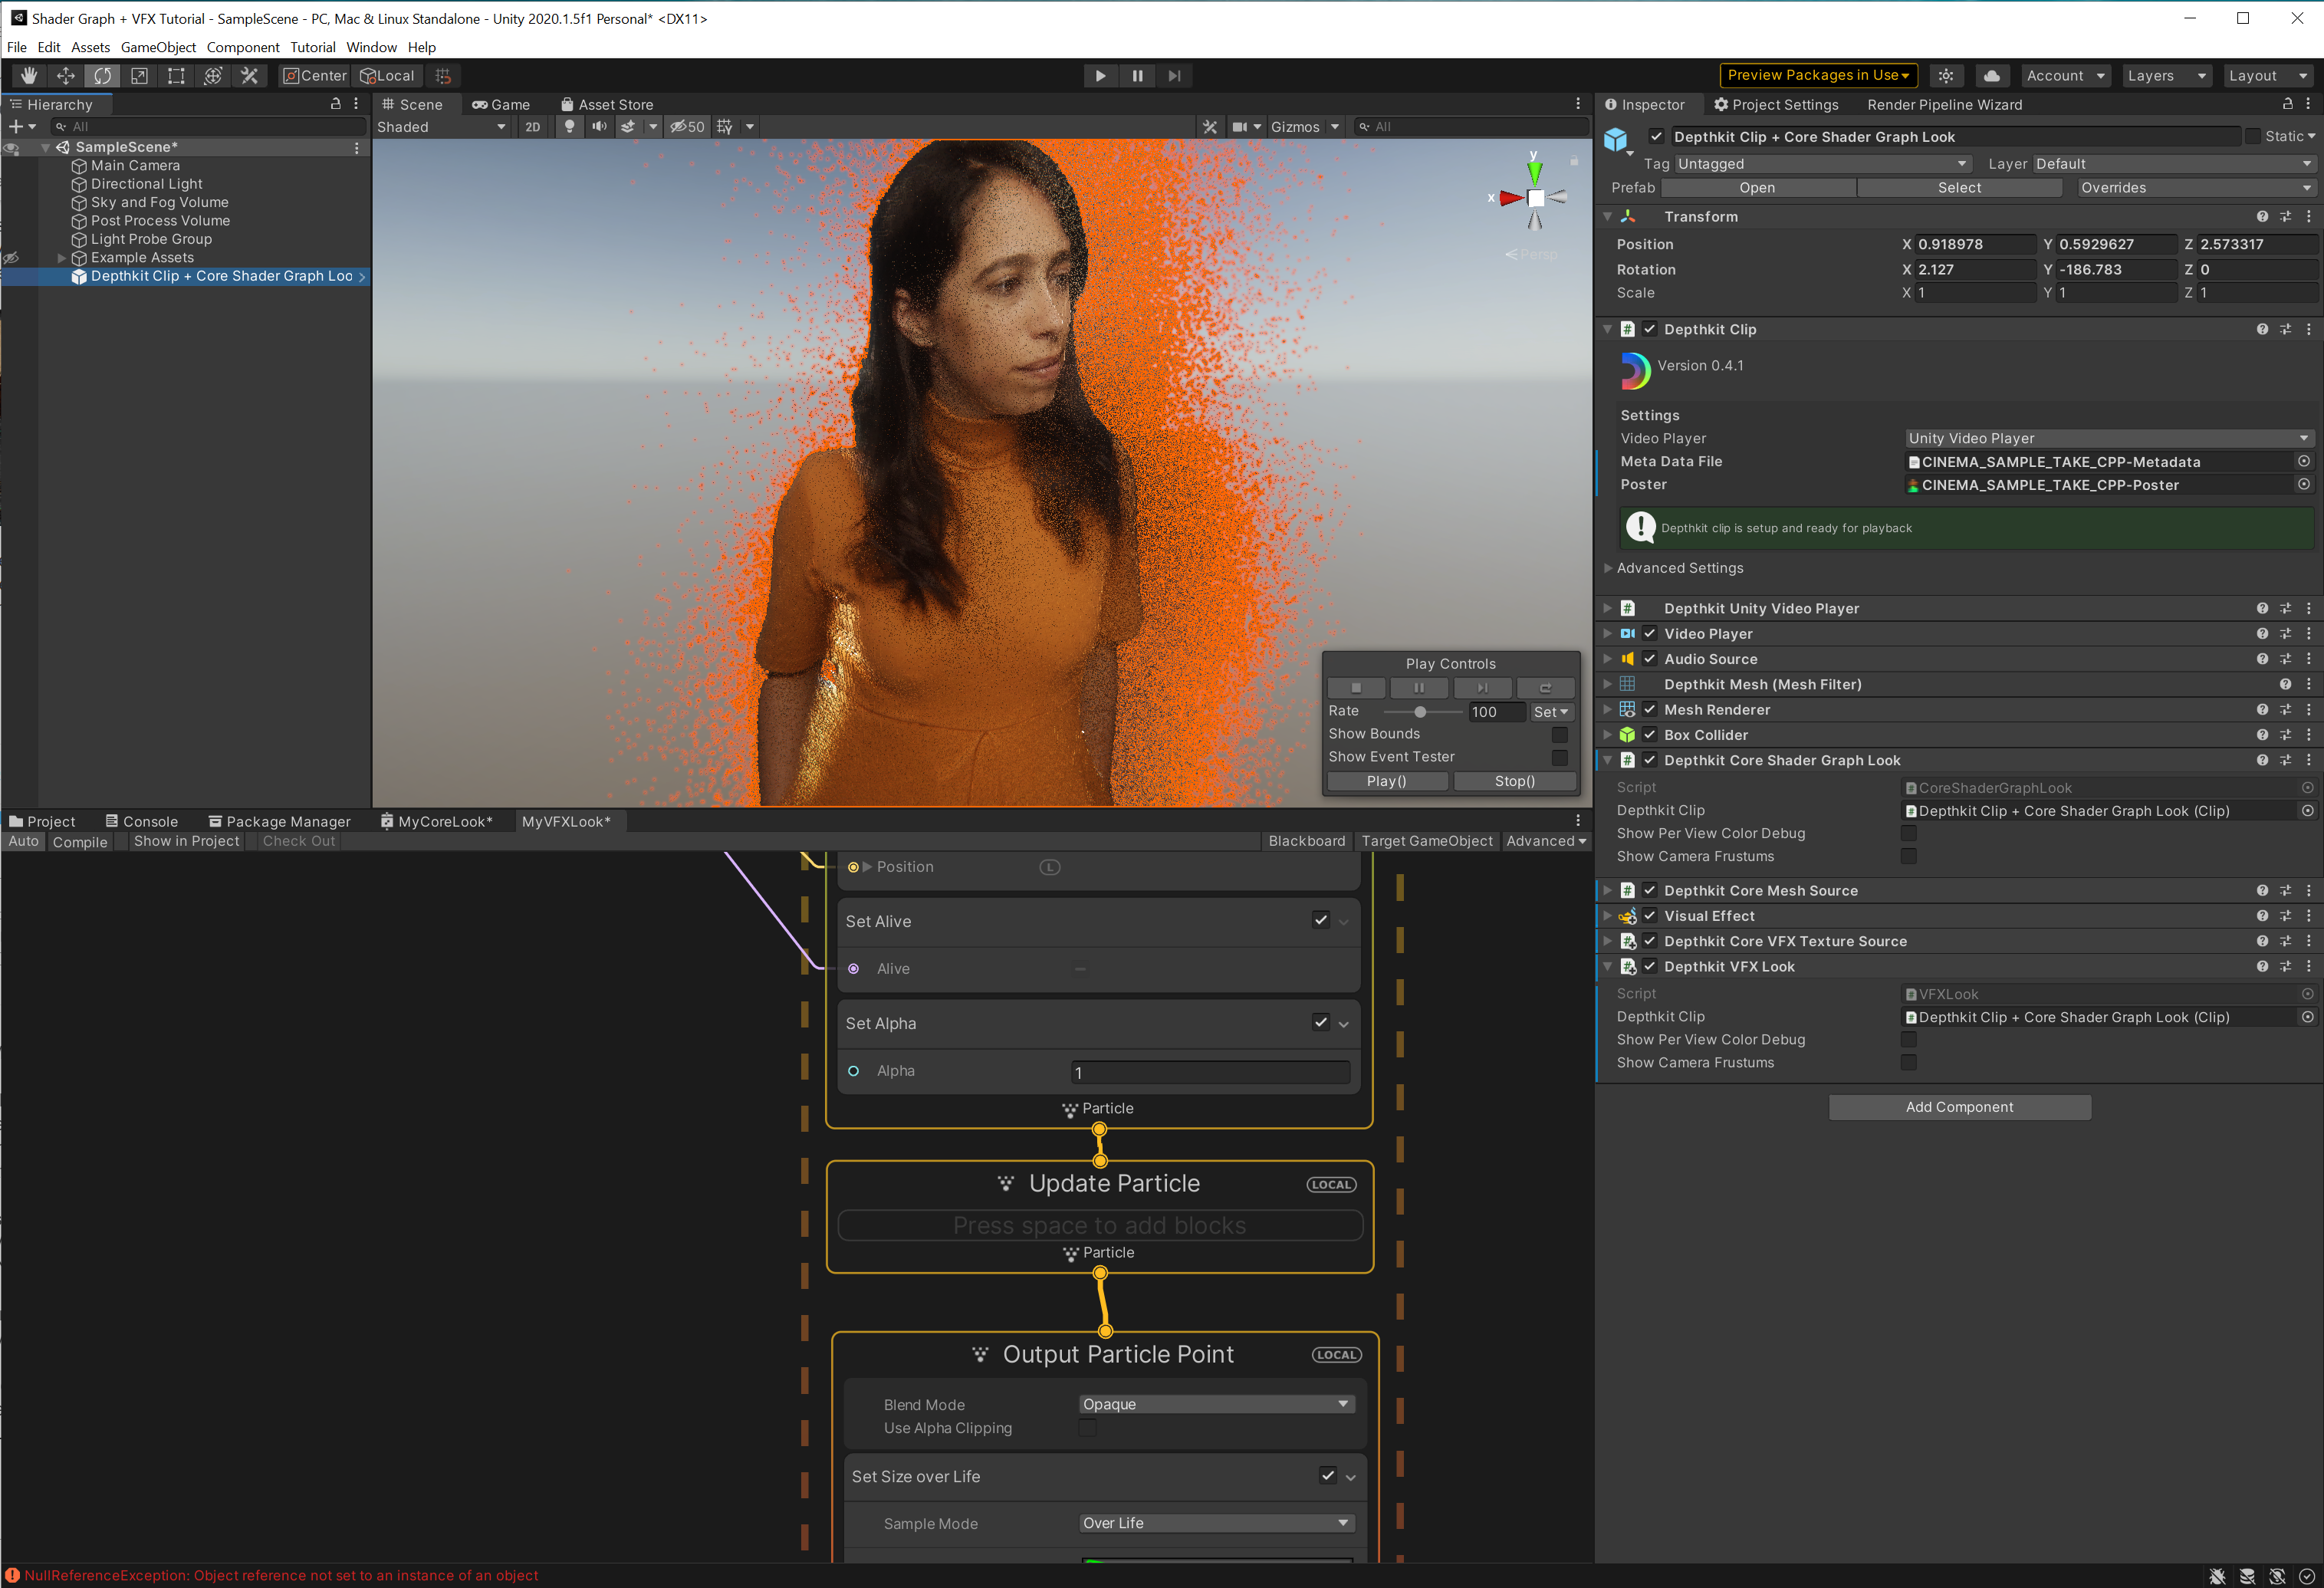Click the scene view lighting toggle icon

click(x=568, y=126)
